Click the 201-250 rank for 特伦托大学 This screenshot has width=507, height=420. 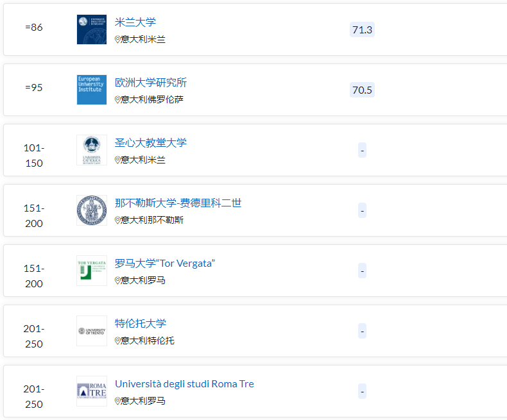(34, 337)
